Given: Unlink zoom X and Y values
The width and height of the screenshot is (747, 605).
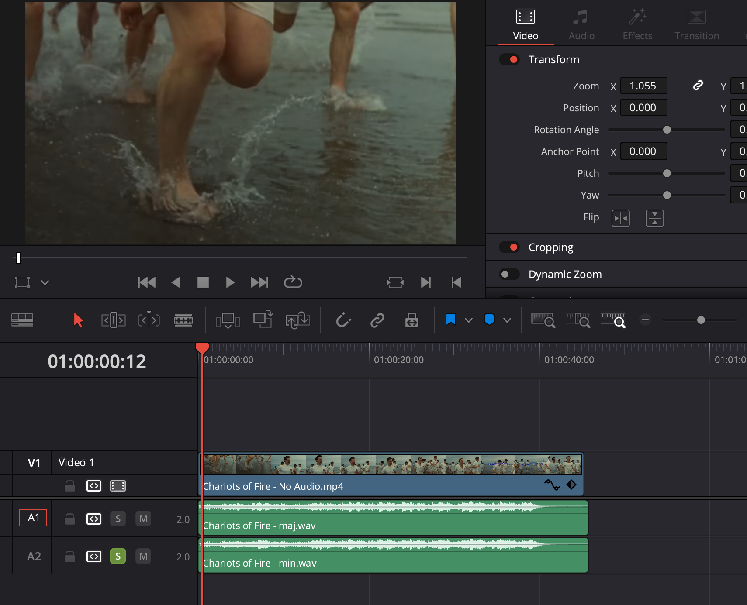Looking at the screenshot, I should pyautogui.click(x=698, y=86).
